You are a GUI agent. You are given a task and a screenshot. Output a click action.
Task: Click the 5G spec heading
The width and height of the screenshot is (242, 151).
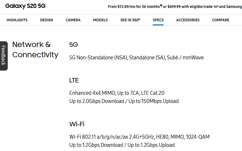click(x=73, y=45)
